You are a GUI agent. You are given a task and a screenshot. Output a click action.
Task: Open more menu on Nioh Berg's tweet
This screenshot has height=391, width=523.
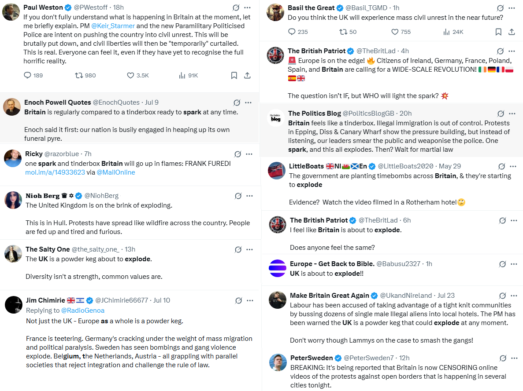tap(249, 196)
